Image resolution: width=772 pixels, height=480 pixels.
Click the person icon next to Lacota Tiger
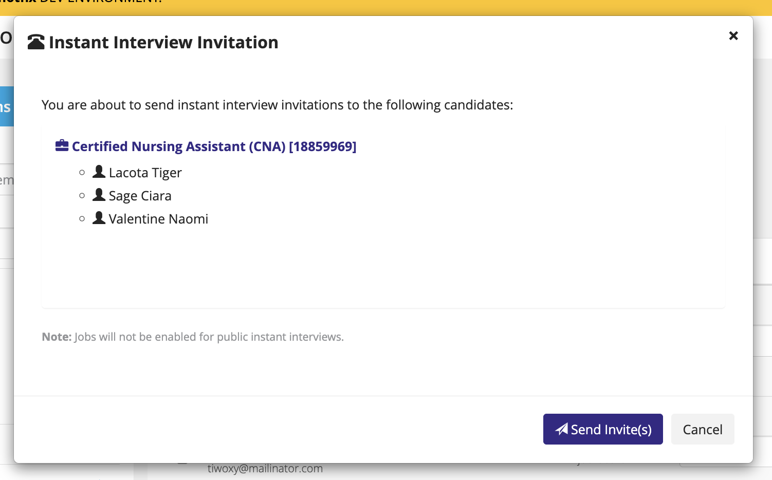coord(99,172)
